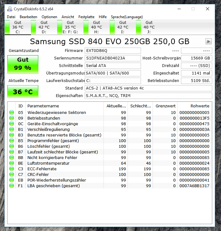Viewport: 221px width, 231px height.
Task: Click status circle for POR-Wiederherstellungszähler
Action: (x=12, y=180)
